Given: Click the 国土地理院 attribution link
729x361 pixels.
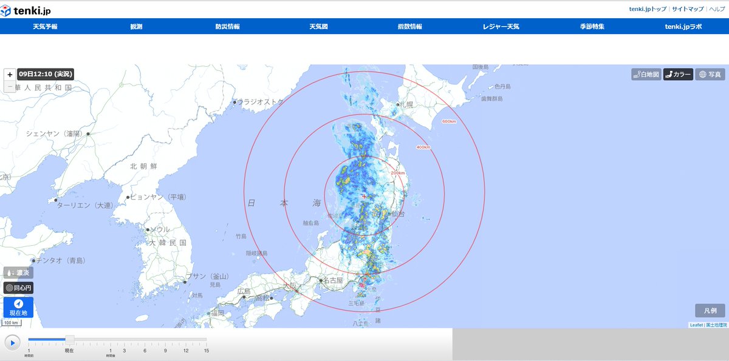Looking at the screenshot, I should point(716,325).
